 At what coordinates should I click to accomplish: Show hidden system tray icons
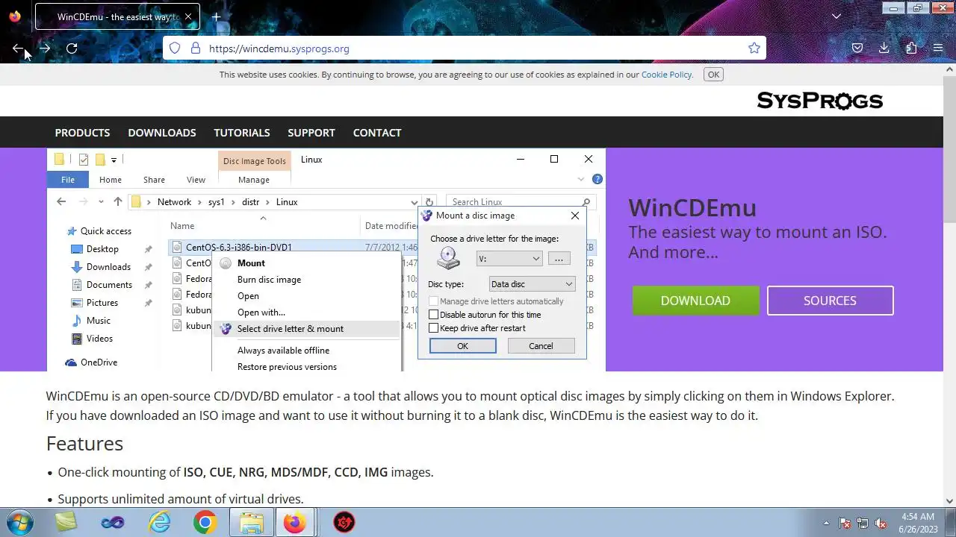[826, 523]
